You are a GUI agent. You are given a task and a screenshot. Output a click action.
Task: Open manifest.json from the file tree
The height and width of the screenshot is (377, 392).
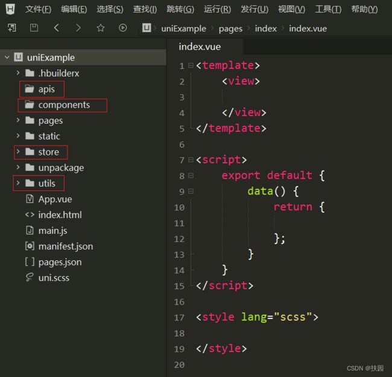pyautogui.click(x=66, y=246)
